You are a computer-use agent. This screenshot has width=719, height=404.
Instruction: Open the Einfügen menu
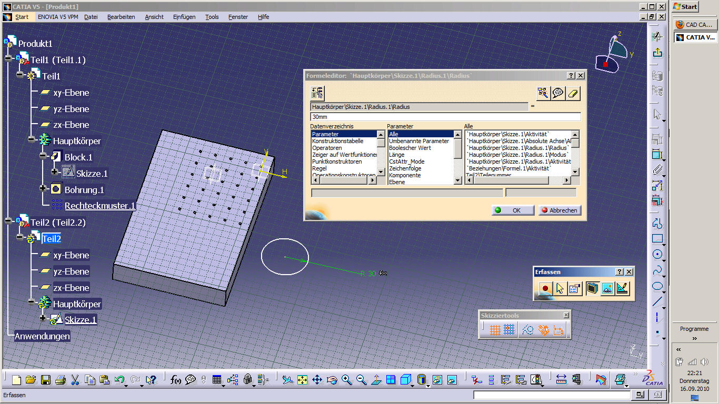[x=185, y=17]
